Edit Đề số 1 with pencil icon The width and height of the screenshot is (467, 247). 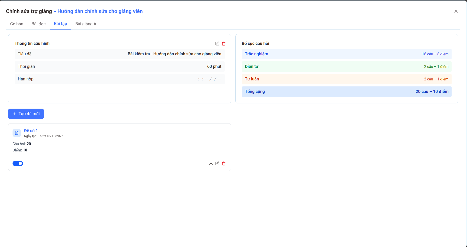click(217, 163)
